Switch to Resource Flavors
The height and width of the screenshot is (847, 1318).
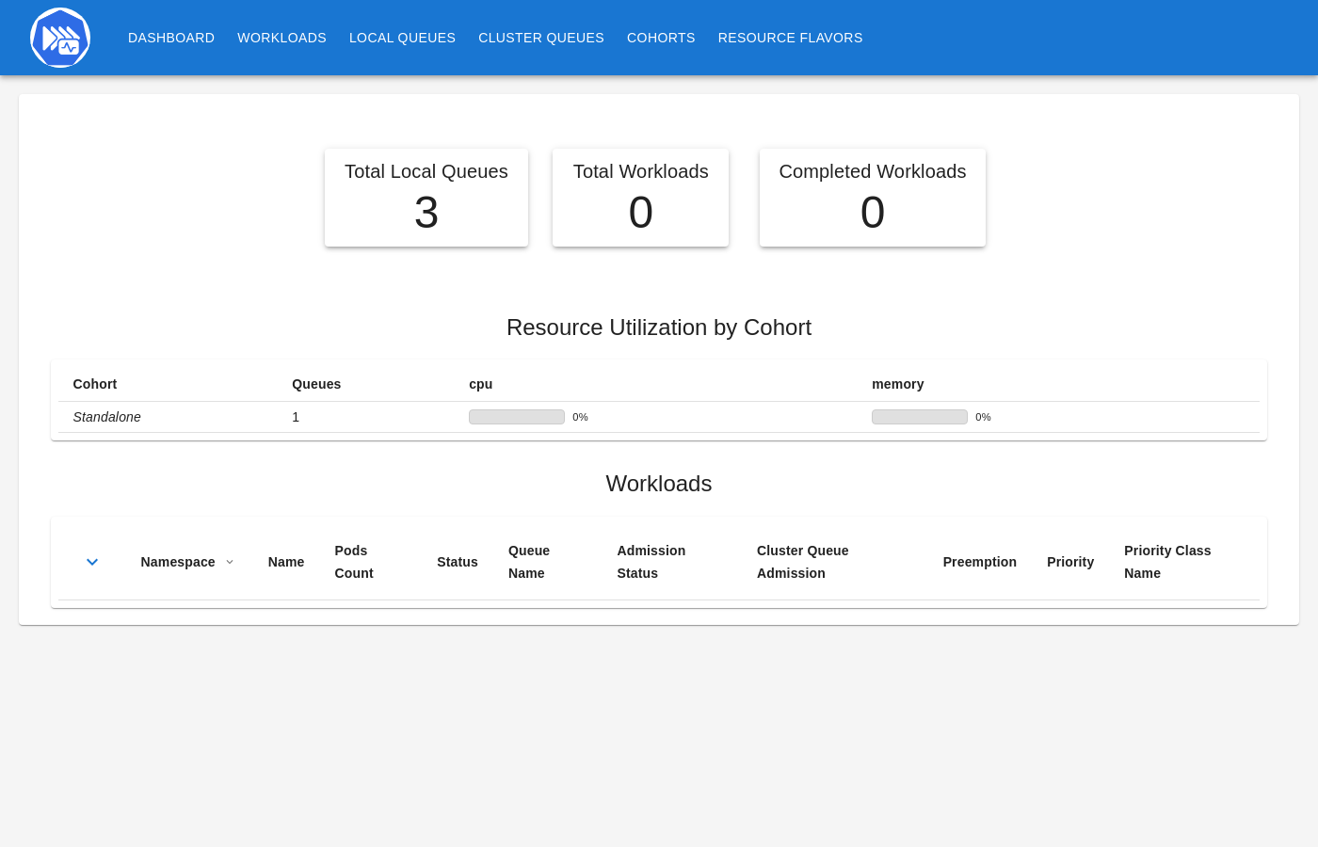pyautogui.click(x=790, y=38)
